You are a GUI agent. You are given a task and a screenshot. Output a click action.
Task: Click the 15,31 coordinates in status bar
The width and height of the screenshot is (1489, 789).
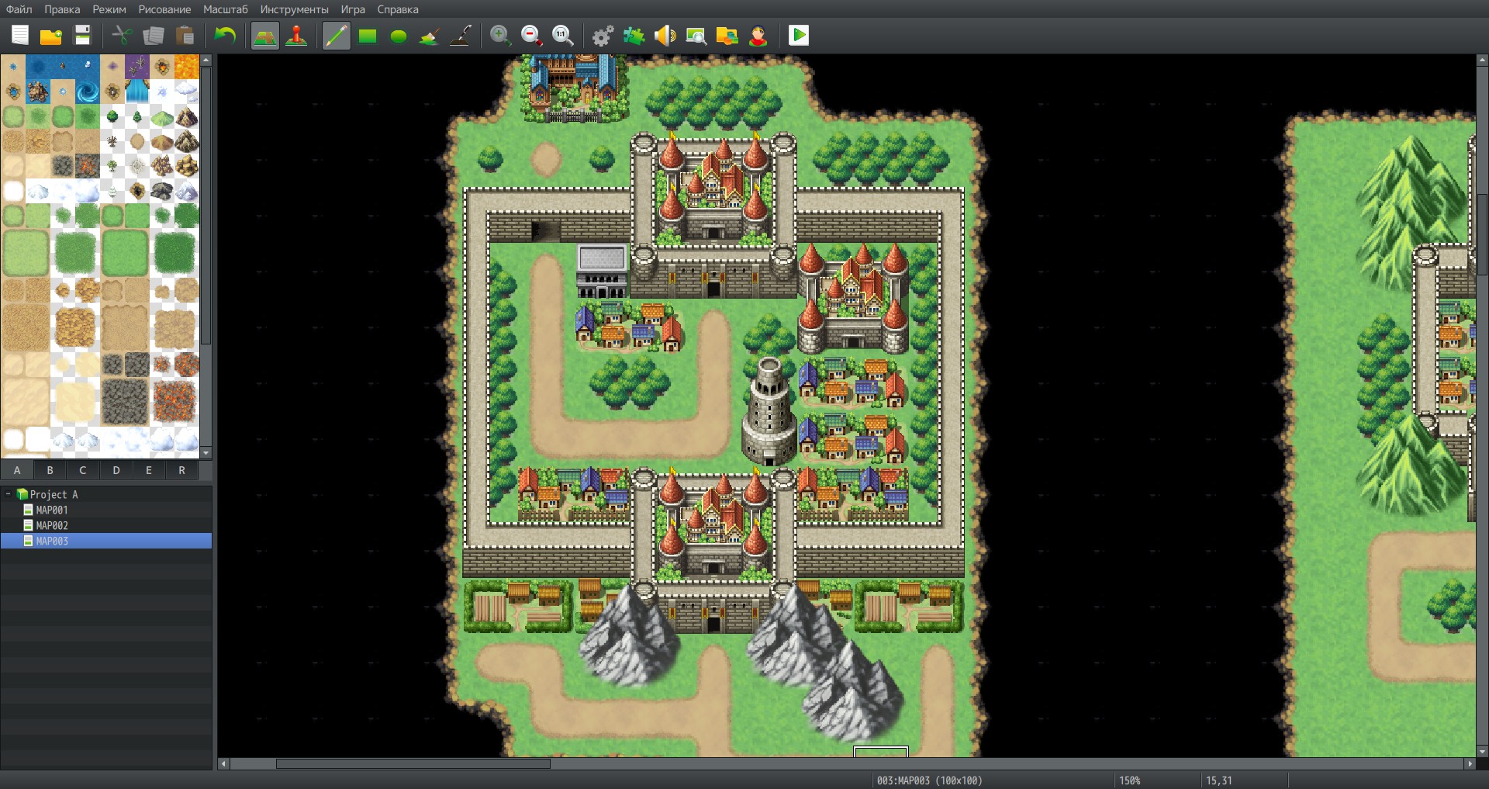(x=1218, y=780)
